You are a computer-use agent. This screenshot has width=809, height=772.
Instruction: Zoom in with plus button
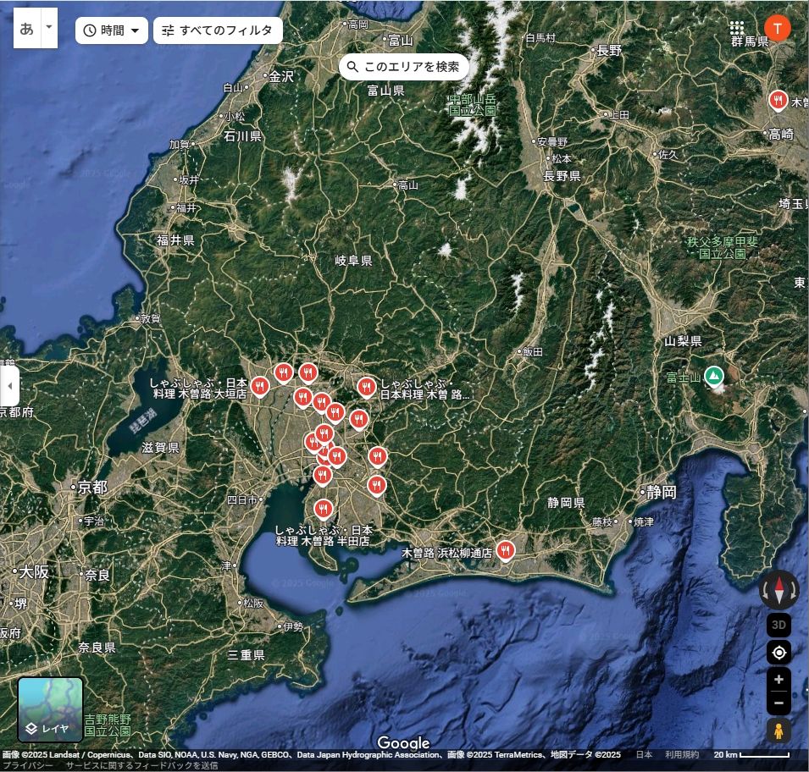point(779,680)
